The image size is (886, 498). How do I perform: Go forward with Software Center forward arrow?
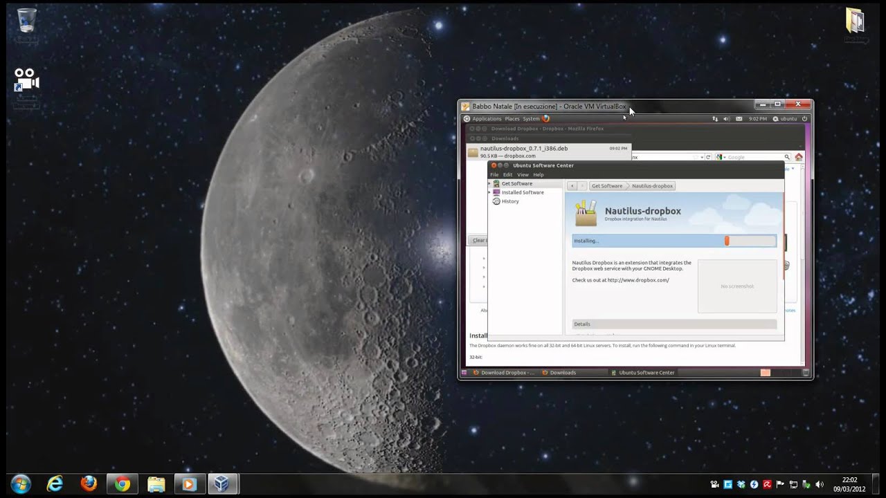(582, 186)
